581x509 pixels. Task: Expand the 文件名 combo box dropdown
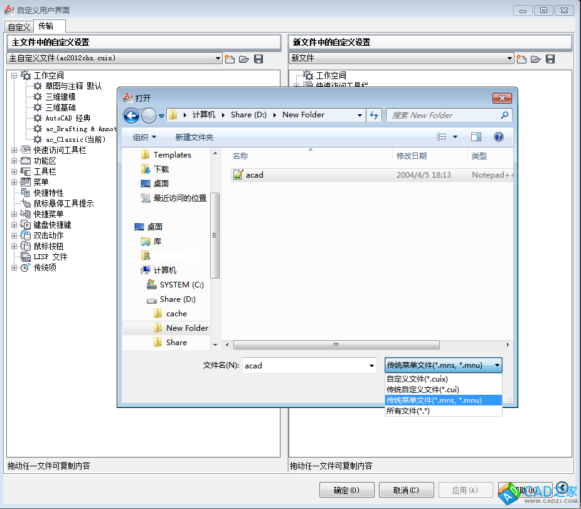[372, 366]
